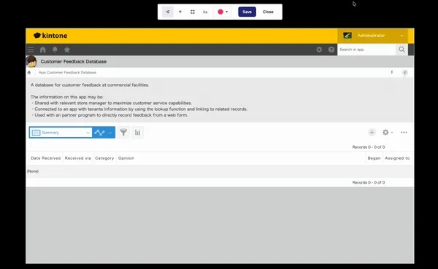The width and height of the screenshot is (438, 269).
Task: Open the bookmarks star icon
Action: pyautogui.click(x=67, y=50)
